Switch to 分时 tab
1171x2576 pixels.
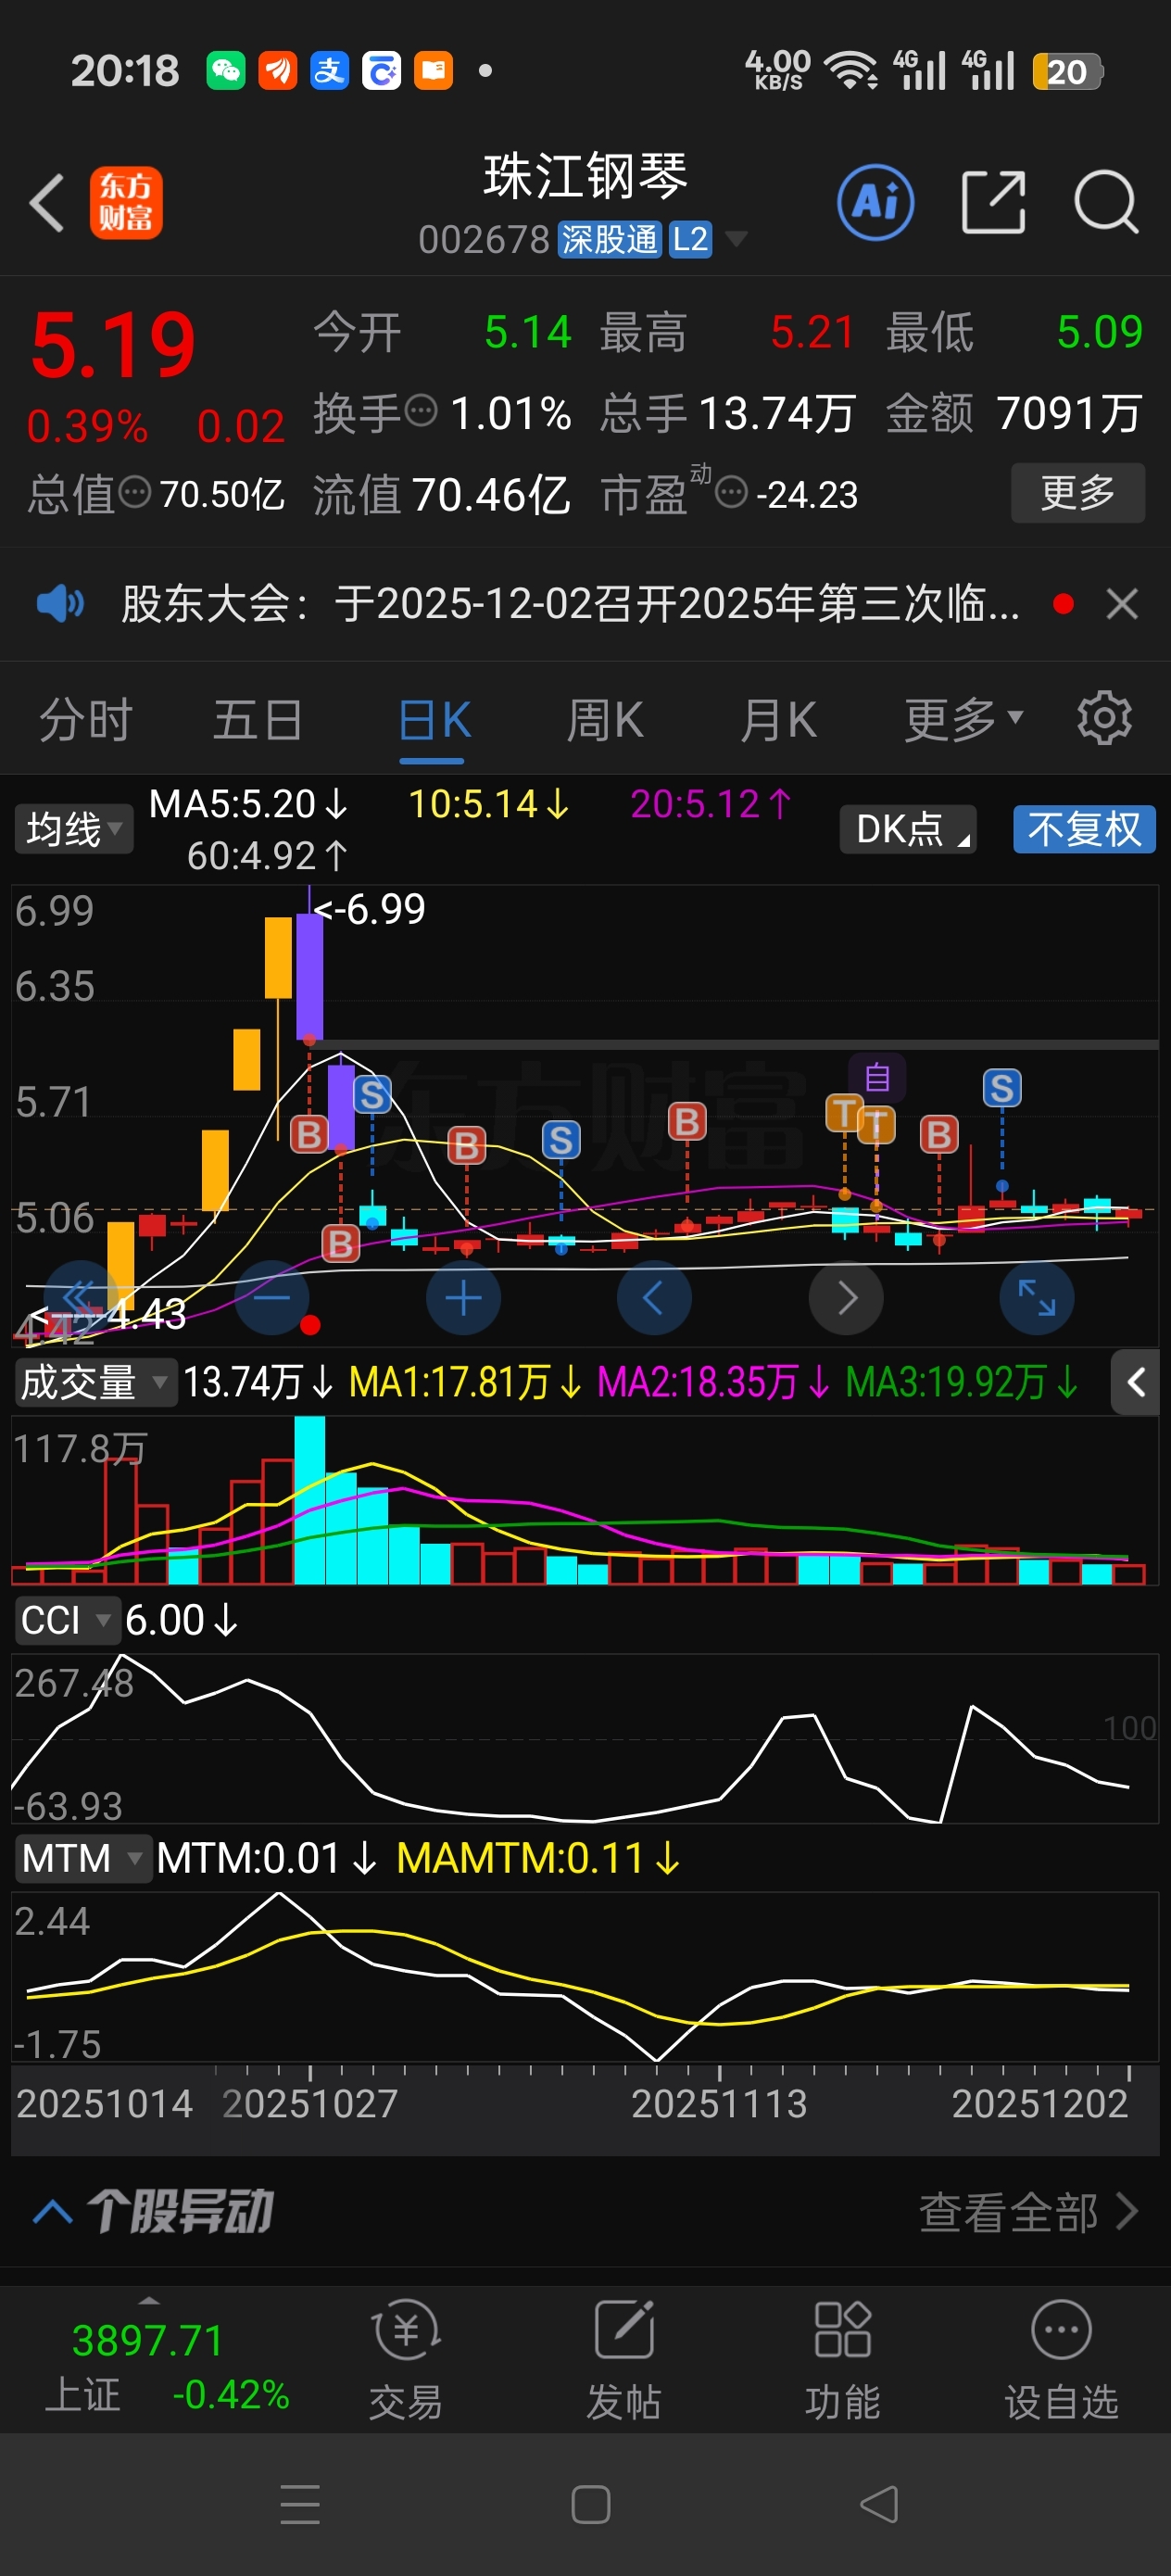click(86, 719)
